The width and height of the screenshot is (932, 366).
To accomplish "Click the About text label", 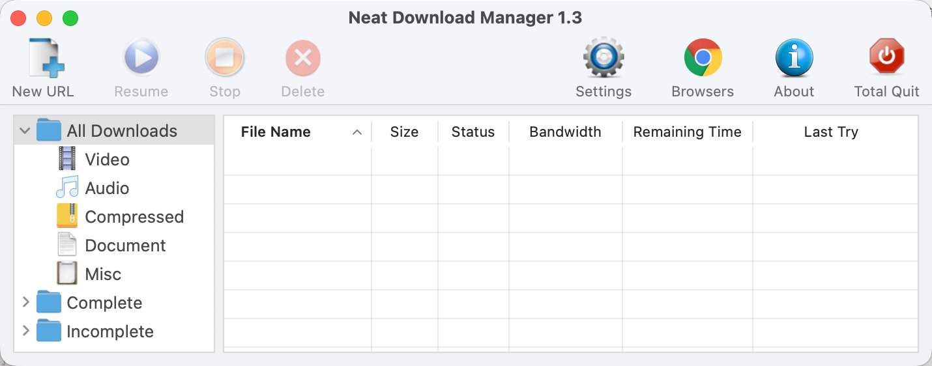I will tap(794, 91).
